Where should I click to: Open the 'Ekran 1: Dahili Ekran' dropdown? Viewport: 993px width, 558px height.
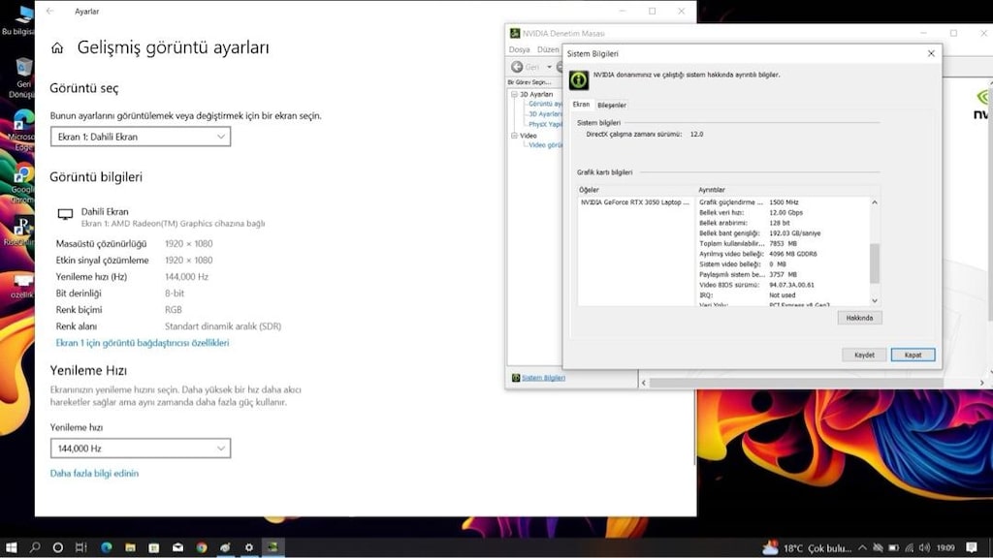click(x=141, y=137)
